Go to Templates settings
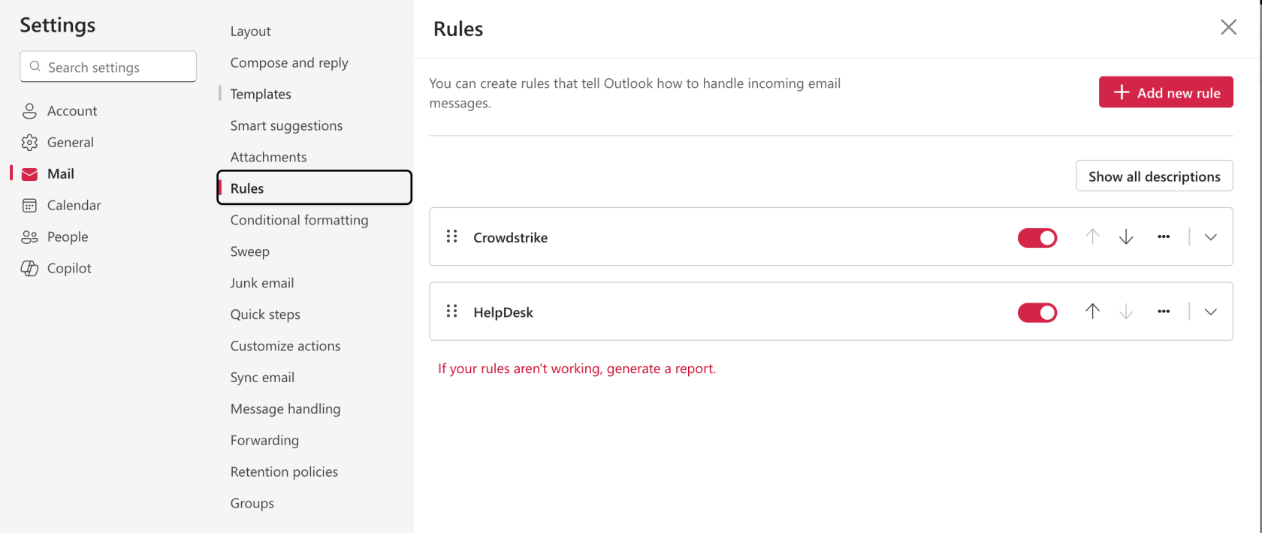The image size is (1262, 533). (261, 95)
